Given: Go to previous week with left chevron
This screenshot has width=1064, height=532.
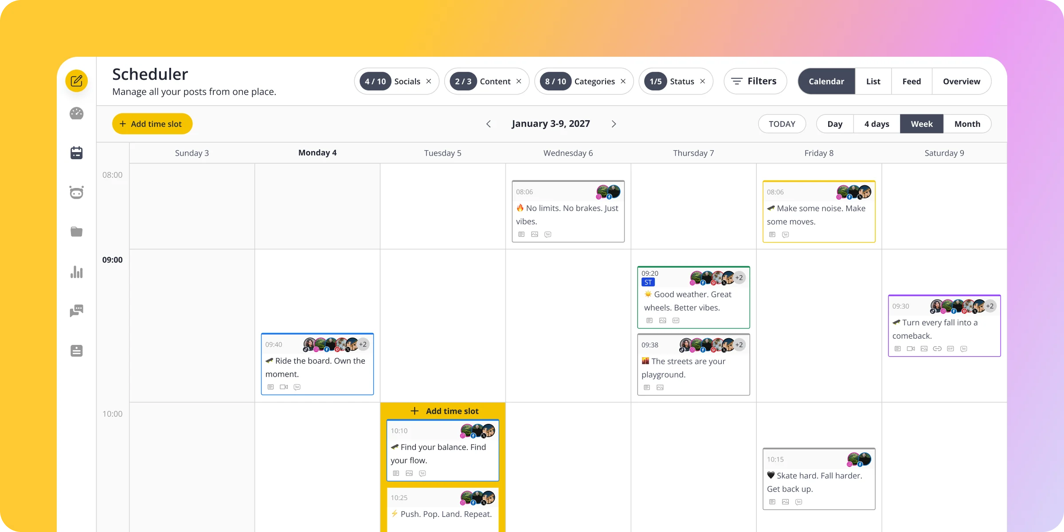Looking at the screenshot, I should [x=489, y=124].
